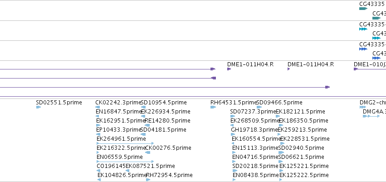
Task: Select the EK264961.5prime long feature line
Action: pyautogui.click(x=125, y=143)
